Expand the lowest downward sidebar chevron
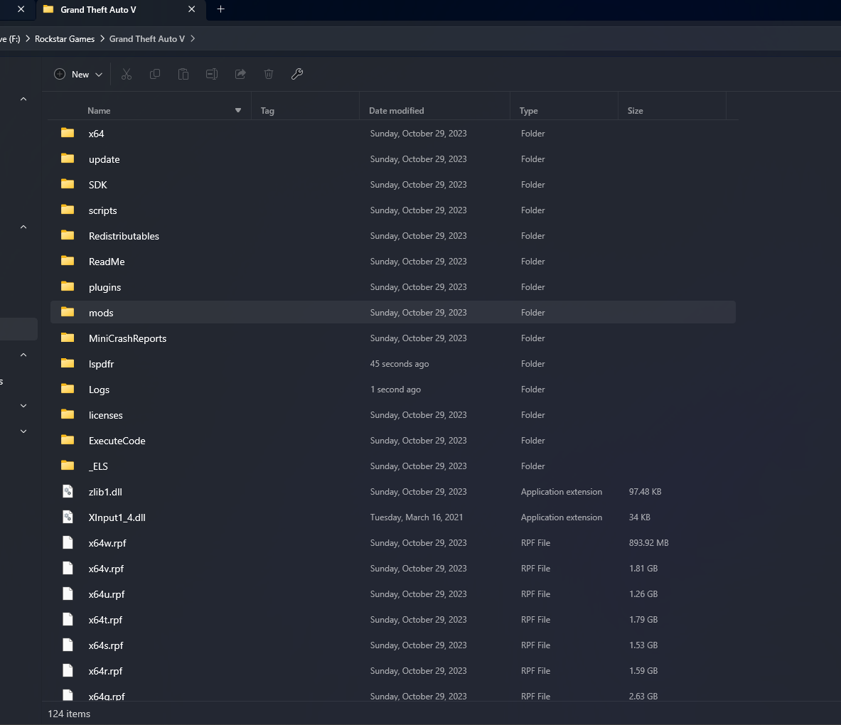 tap(23, 431)
